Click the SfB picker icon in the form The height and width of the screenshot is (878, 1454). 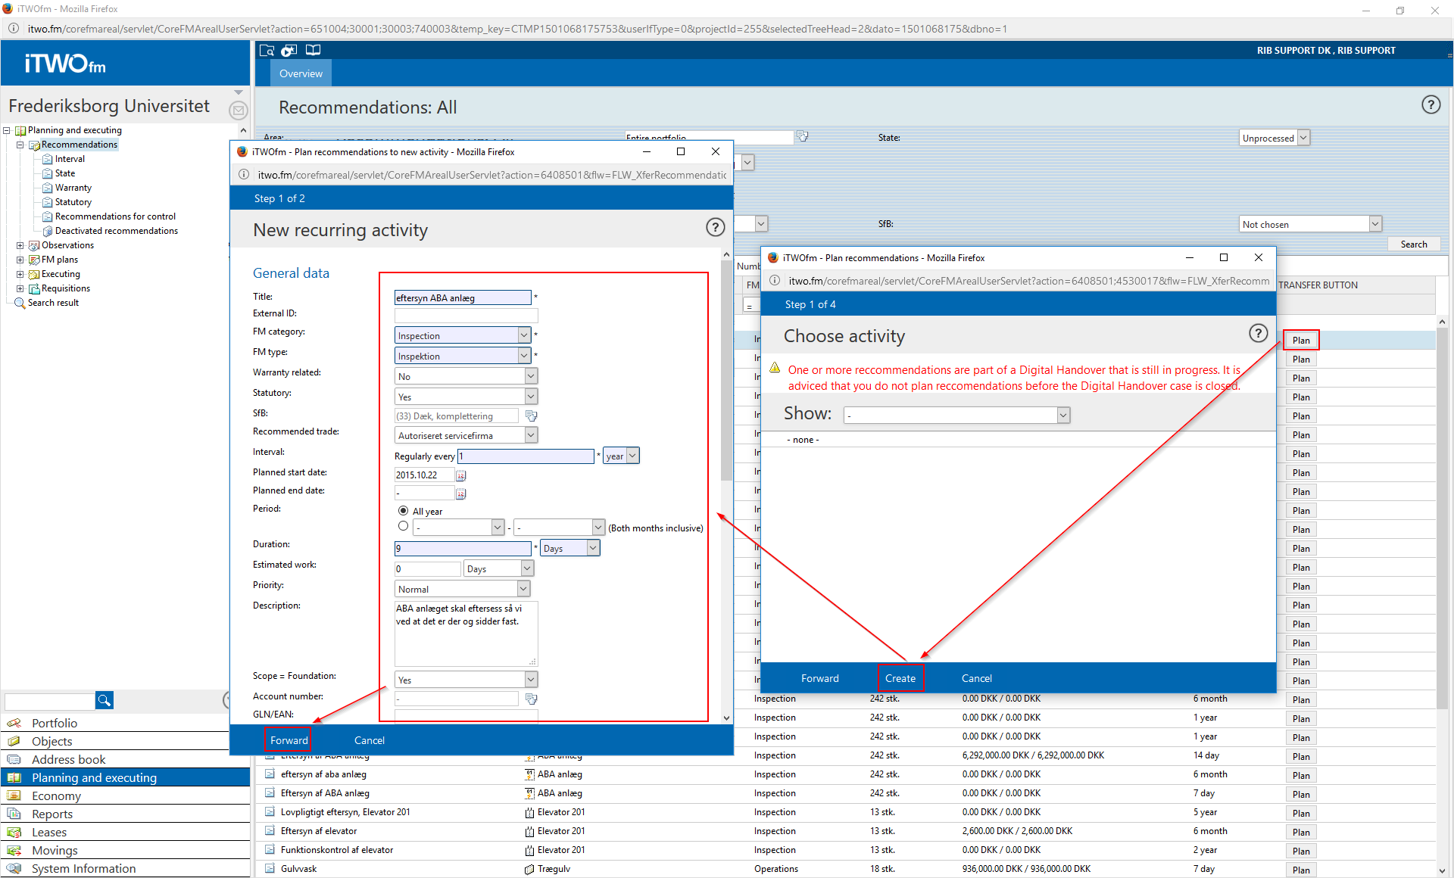(x=532, y=416)
